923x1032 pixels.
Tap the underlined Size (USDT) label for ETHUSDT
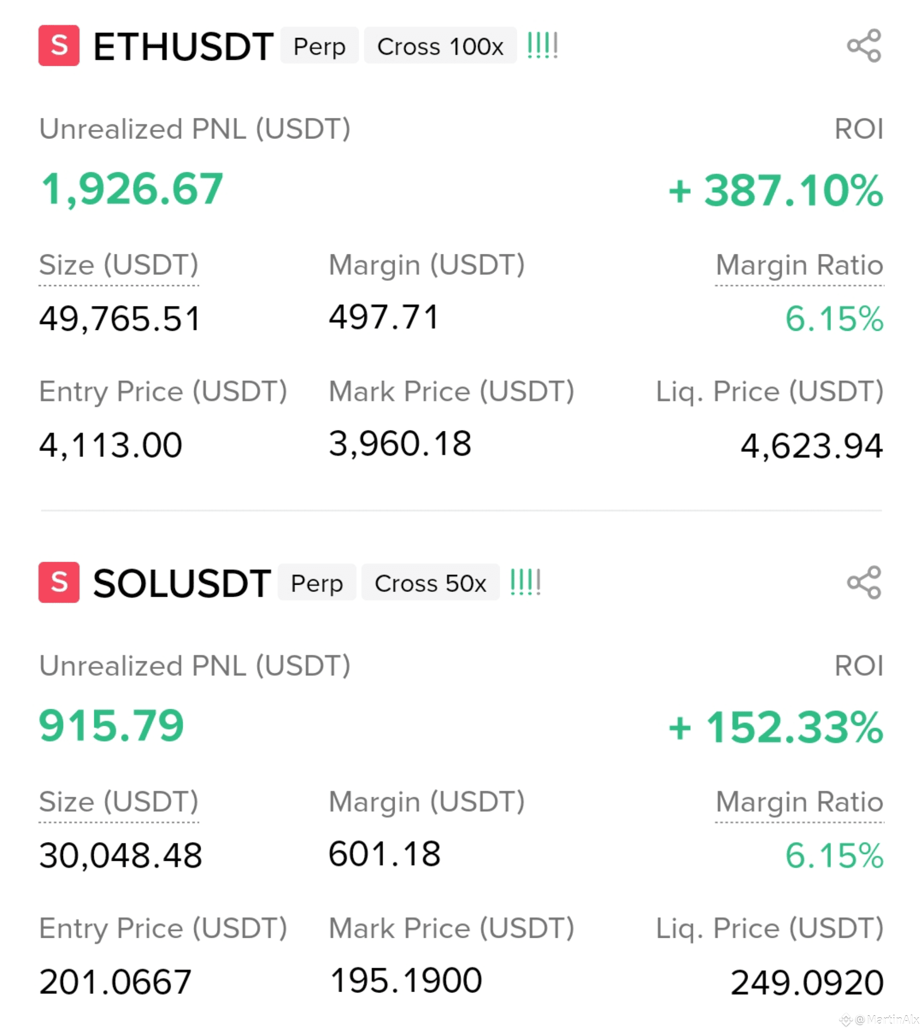click(119, 265)
